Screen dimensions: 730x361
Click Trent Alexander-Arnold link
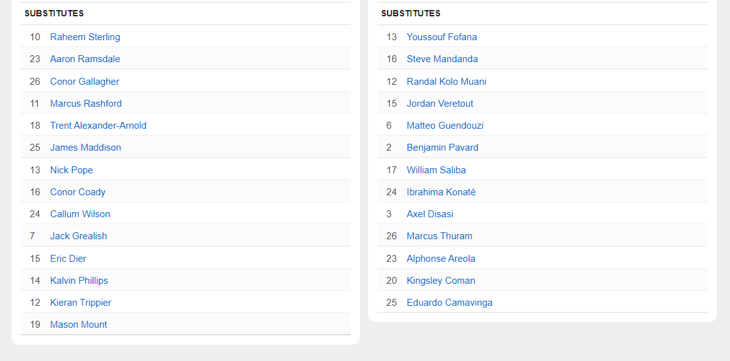point(98,126)
